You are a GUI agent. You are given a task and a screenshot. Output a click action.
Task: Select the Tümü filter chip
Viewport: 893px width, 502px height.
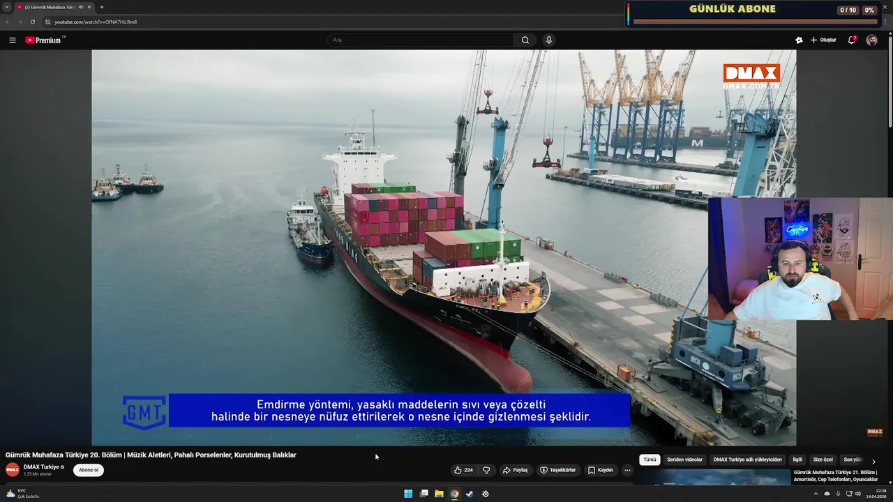[x=650, y=460]
